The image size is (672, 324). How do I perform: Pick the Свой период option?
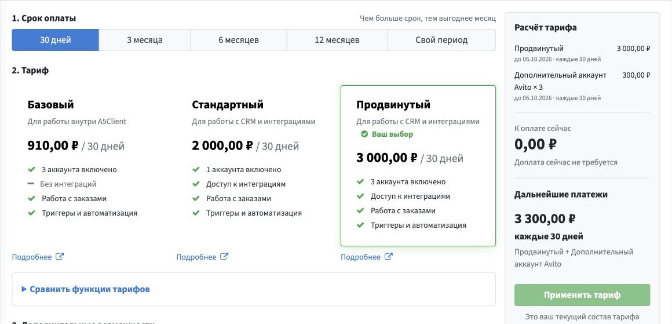click(x=441, y=41)
